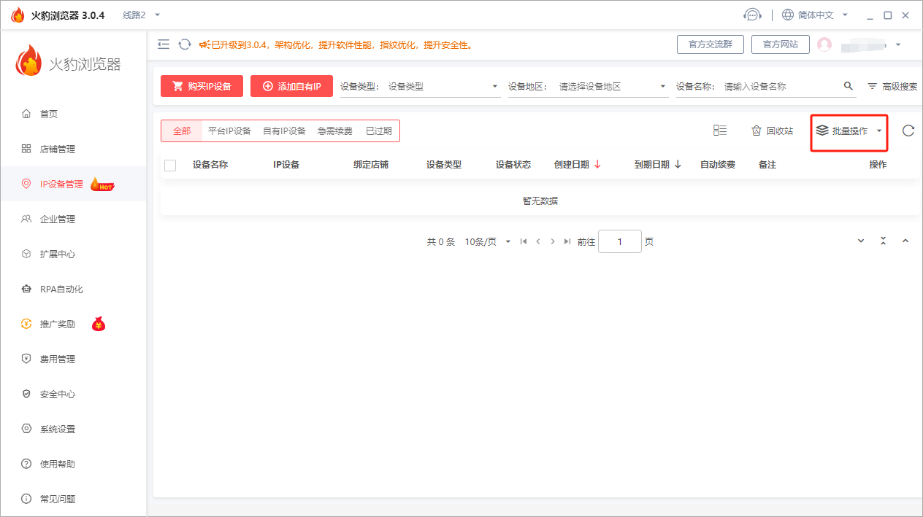Click the 官方网站 button
The width and height of the screenshot is (923, 517).
pyautogui.click(x=780, y=44)
